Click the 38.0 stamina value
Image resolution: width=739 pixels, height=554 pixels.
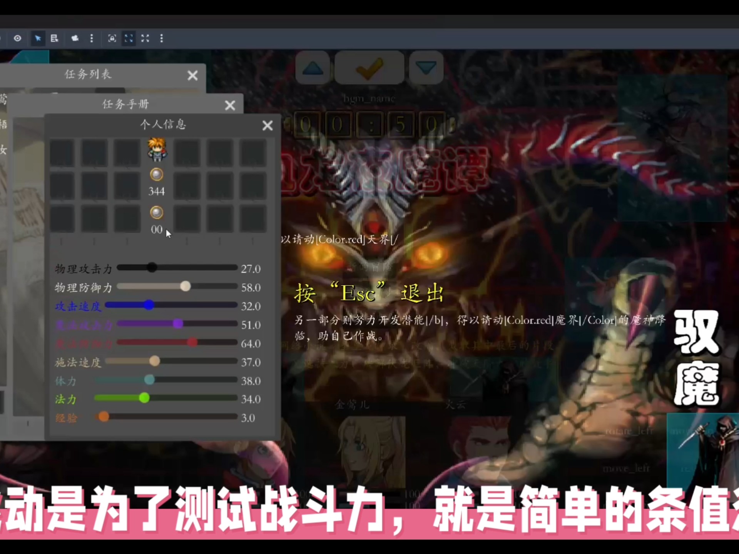(251, 381)
